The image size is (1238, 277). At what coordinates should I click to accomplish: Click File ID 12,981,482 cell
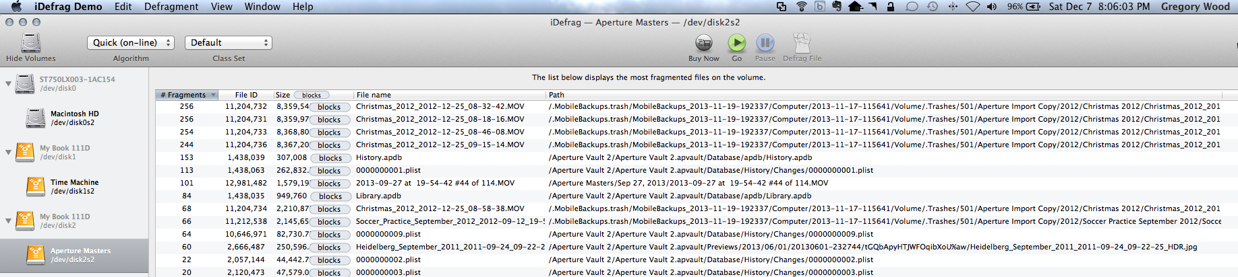click(246, 183)
